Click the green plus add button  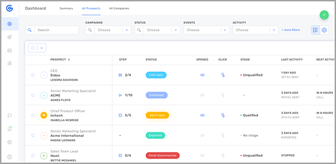(324, 15)
